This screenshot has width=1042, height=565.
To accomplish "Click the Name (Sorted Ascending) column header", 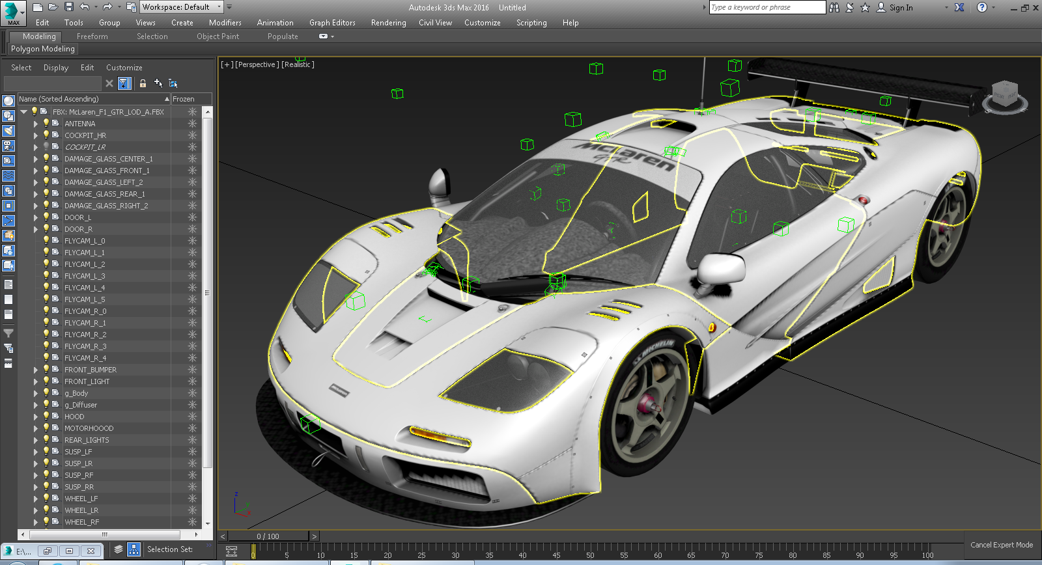I will point(94,99).
